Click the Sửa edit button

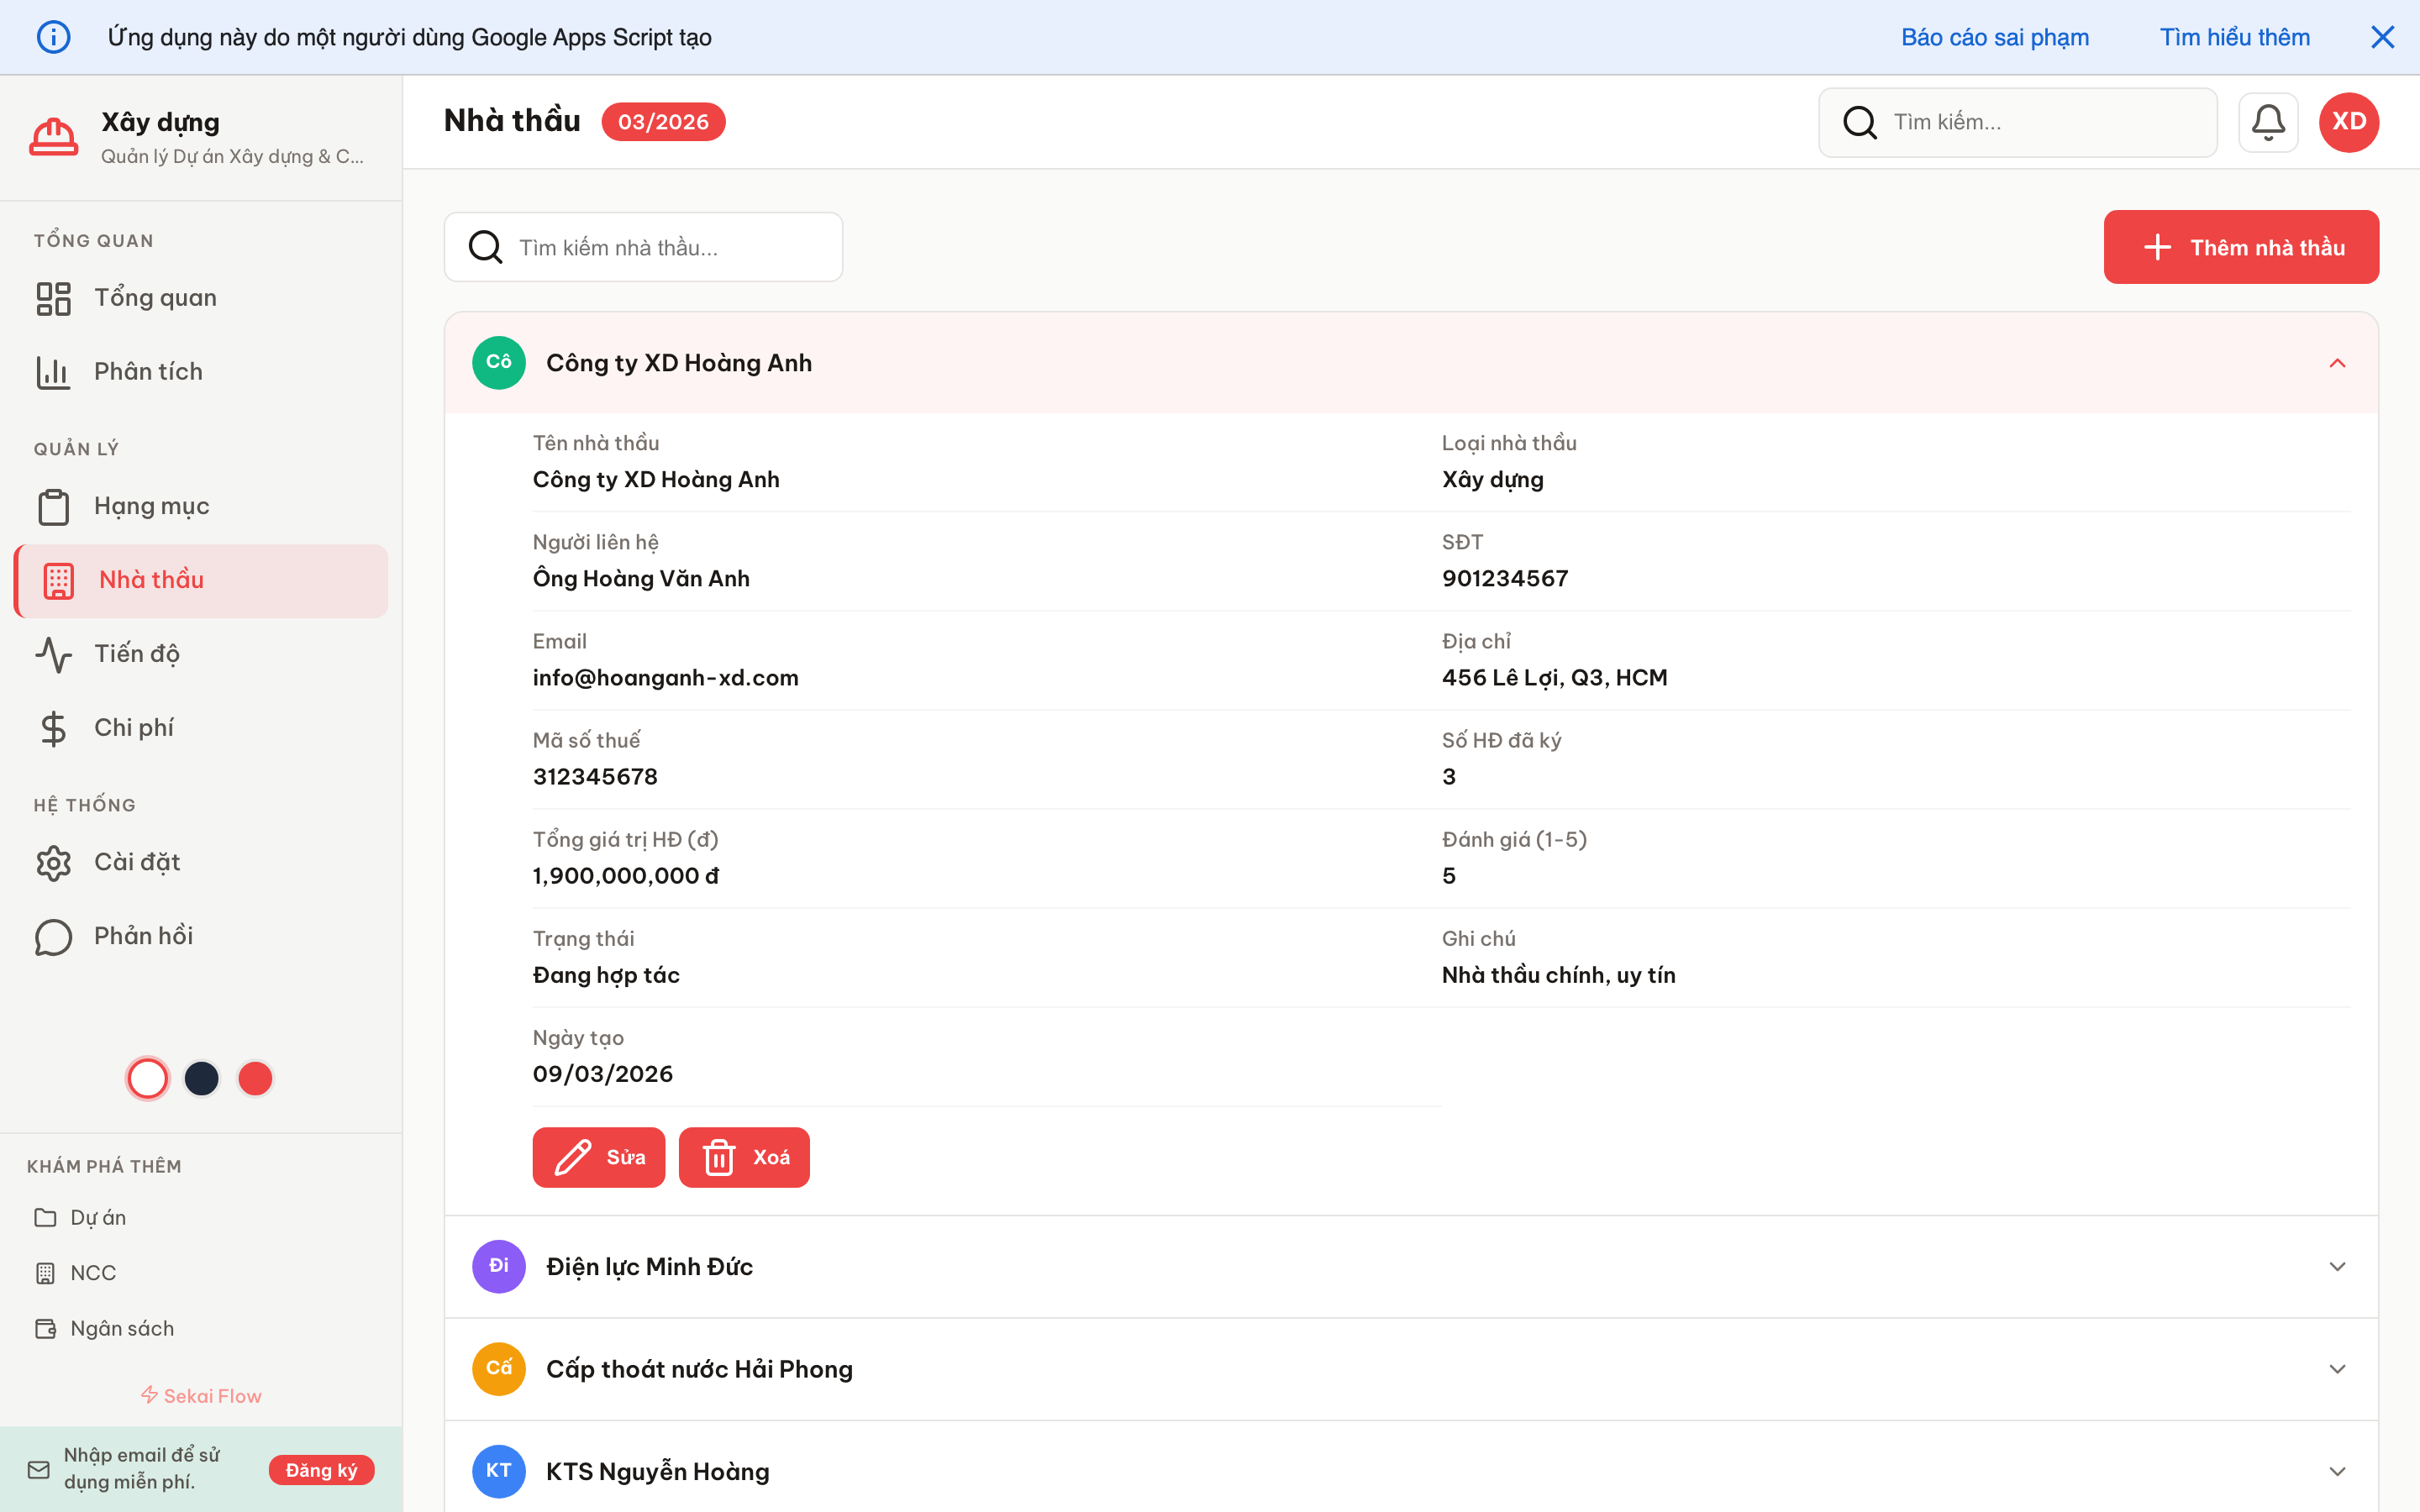[598, 1157]
